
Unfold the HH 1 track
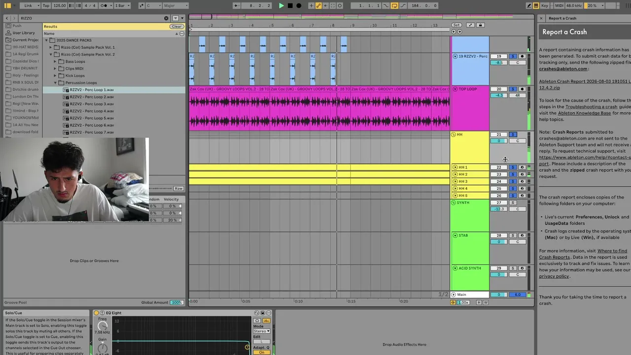pyautogui.click(x=455, y=167)
